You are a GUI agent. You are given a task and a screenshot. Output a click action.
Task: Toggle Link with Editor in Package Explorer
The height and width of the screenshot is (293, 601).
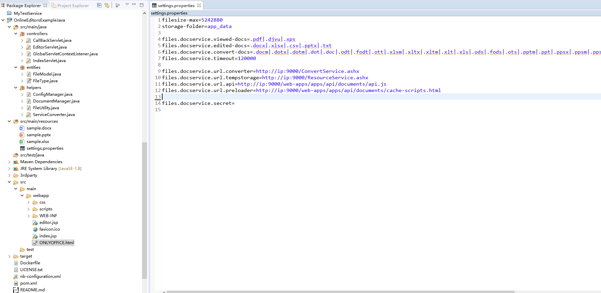pyautogui.click(x=107, y=5)
